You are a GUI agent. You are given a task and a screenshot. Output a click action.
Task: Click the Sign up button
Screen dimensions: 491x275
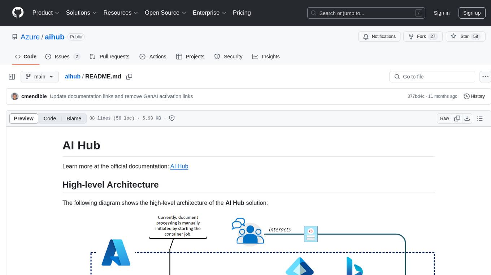click(x=472, y=13)
